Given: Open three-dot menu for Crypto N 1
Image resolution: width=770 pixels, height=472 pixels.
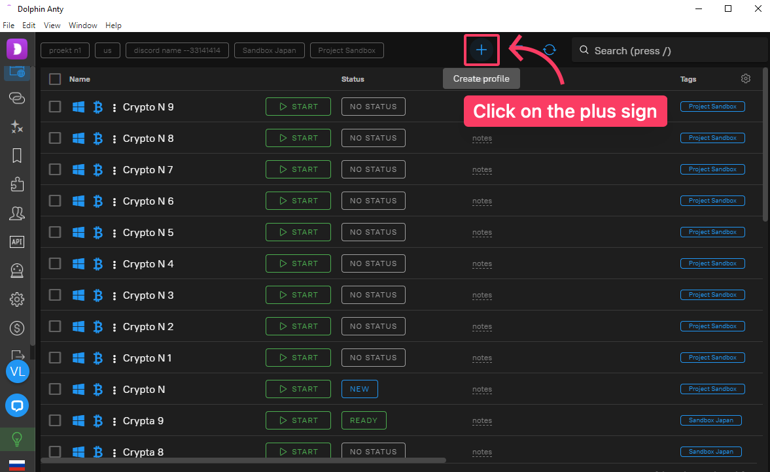Looking at the screenshot, I should point(114,359).
